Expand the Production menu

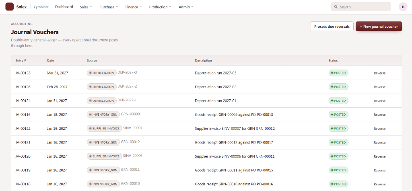tap(160, 7)
